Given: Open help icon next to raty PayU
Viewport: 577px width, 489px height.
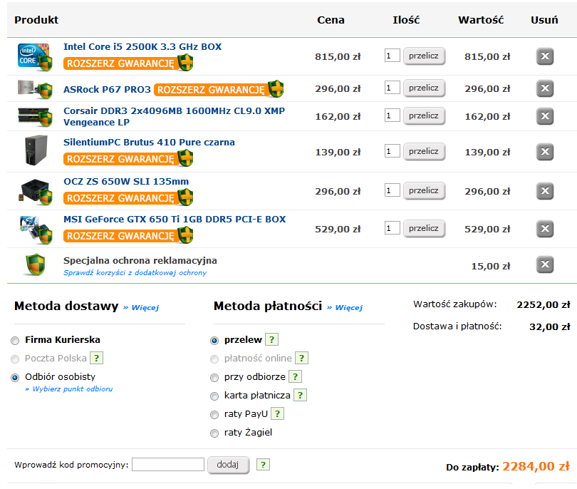Looking at the screenshot, I should pyautogui.click(x=278, y=413).
